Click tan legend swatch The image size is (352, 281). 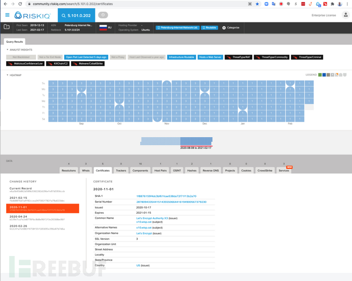click(328, 75)
